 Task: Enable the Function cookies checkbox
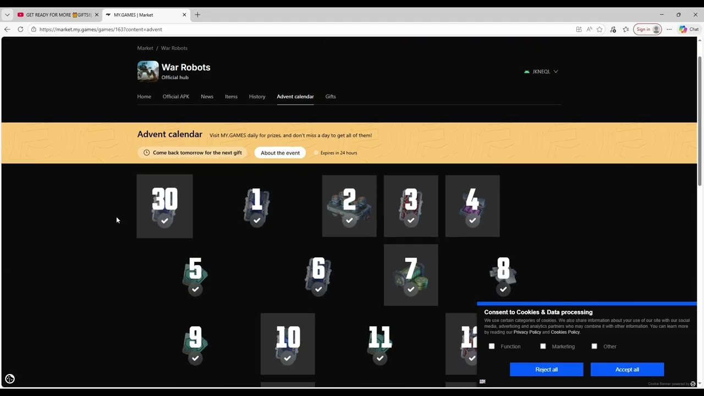[492, 346]
